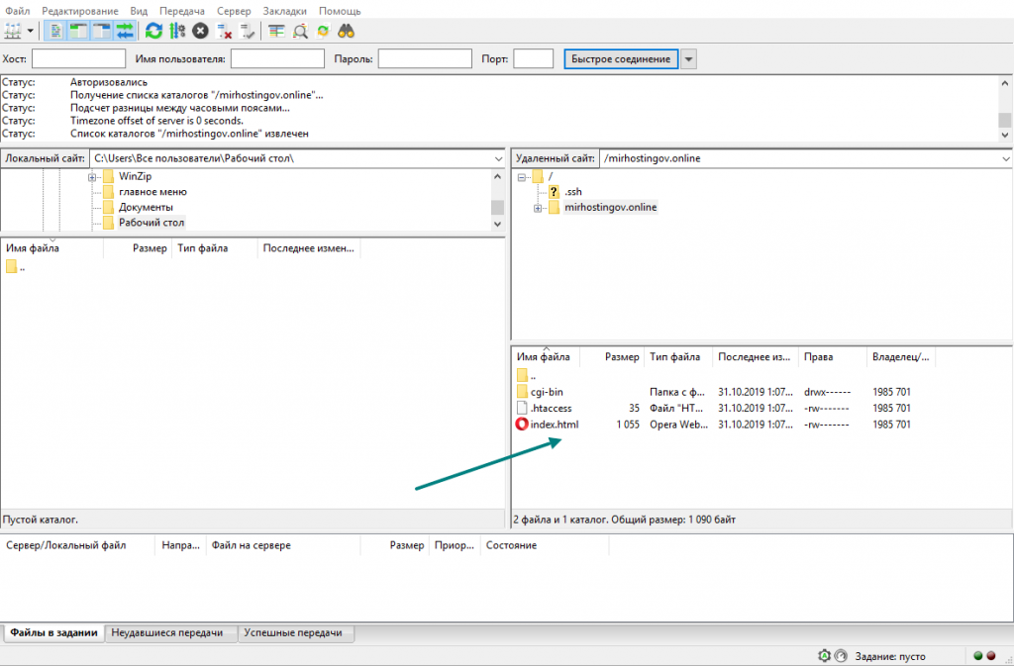This screenshot has width=1014, height=666.
Task: Toggle processing of the transfer queue
Action: tap(177, 31)
